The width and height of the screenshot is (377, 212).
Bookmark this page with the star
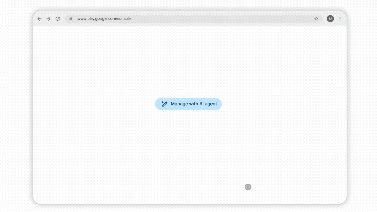[316, 19]
